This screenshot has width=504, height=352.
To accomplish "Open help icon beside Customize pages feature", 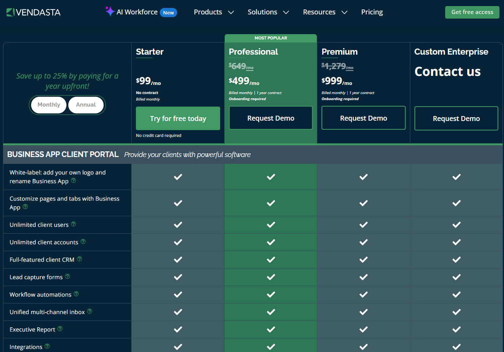I will coord(25,207).
